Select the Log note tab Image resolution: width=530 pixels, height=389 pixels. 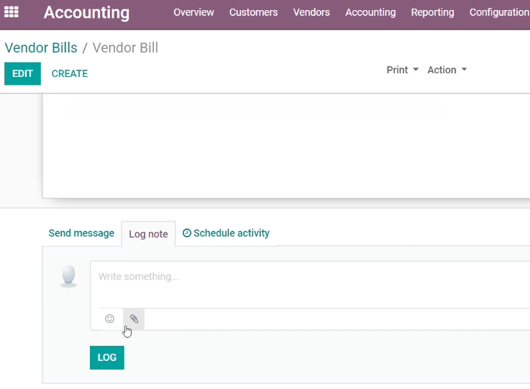148,234
